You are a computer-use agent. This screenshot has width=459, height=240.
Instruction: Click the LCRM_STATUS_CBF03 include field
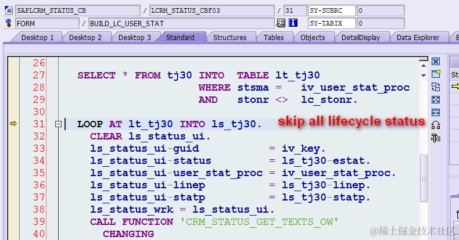[x=212, y=10]
